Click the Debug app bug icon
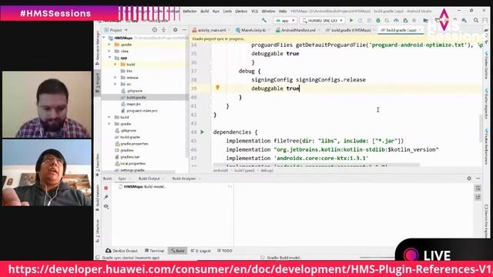The height and width of the screenshot is (277, 493). 378,21
